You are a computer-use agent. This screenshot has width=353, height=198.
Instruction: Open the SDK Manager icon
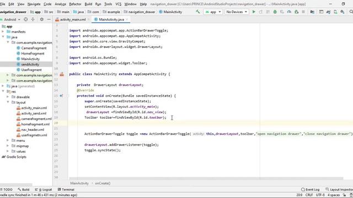pyautogui.click(x=343, y=12)
